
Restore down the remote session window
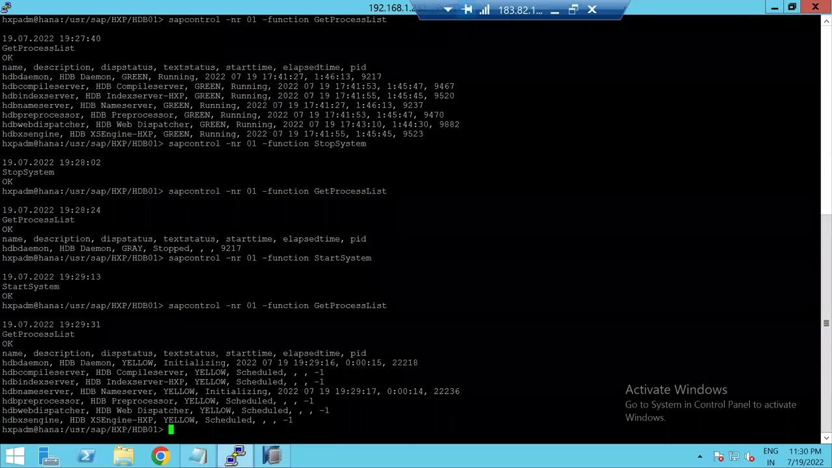573,10
